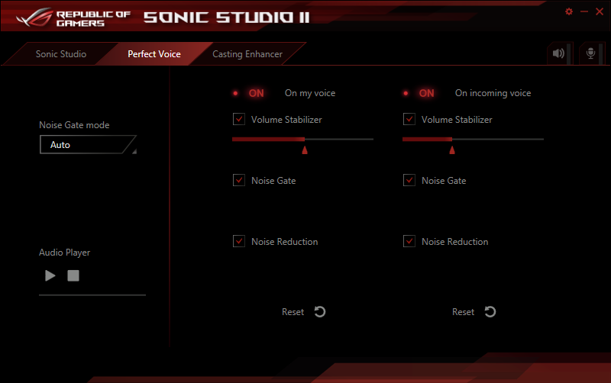Click reset icon under On my voice
The height and width of the screenshot is (383, 611).
(320, 311)
